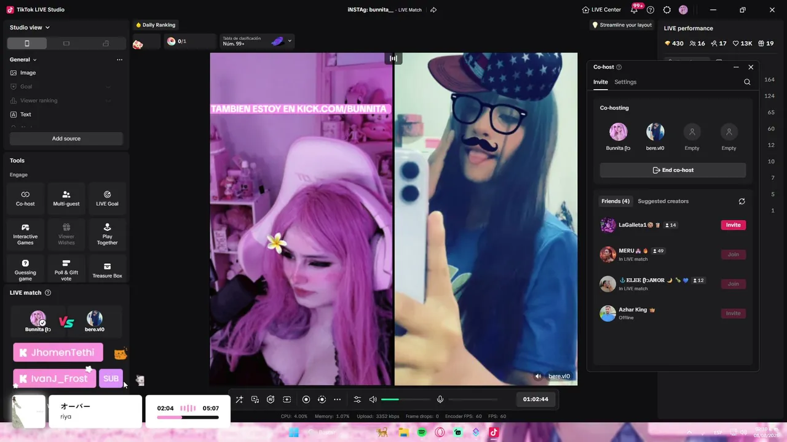This screenshot has height=442, width=787.
Task: Refresh the friends list
Action: pos(742,201)
